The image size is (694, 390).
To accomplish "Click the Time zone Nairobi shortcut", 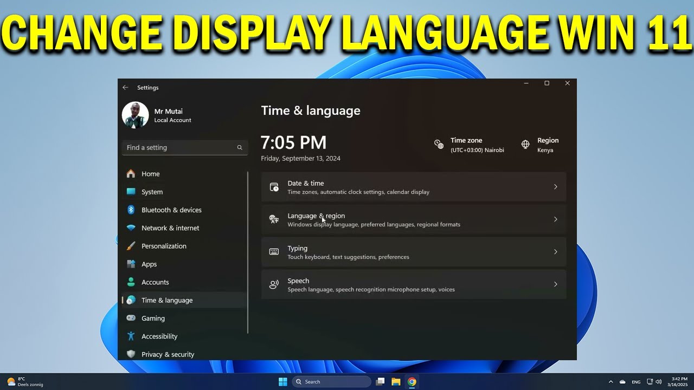I will click(x=469, y=145).
